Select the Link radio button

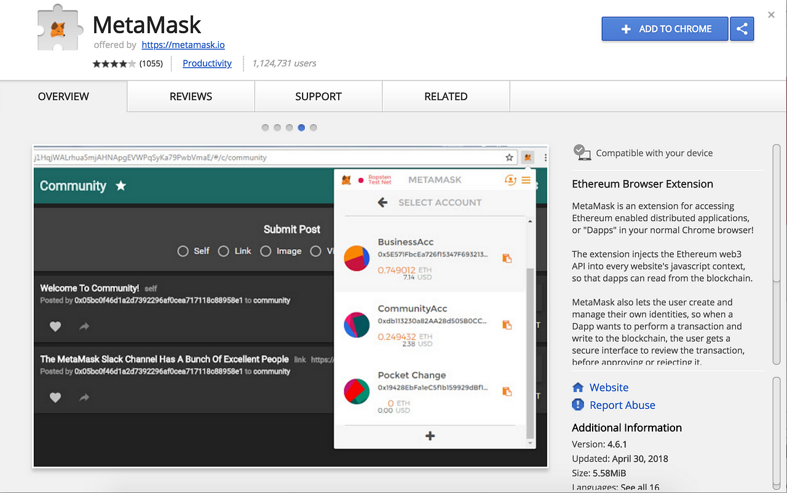point(223,251)
